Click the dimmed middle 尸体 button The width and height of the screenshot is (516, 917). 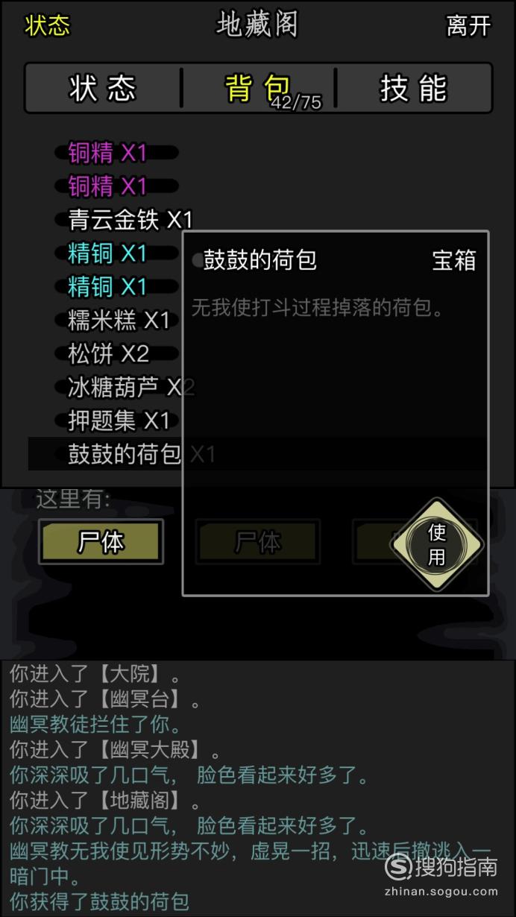pyautogui.click(x=258, y=542)
